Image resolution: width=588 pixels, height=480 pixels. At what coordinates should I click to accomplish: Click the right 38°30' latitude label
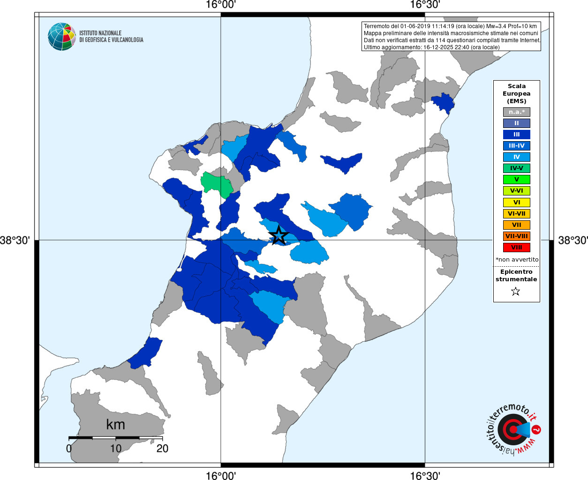click(x=573, y=240)
